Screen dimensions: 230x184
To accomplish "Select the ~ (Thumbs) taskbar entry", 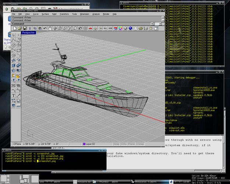I will pos(101,182).
